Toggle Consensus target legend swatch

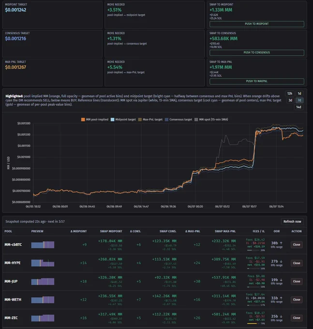[x=166, y=120]
